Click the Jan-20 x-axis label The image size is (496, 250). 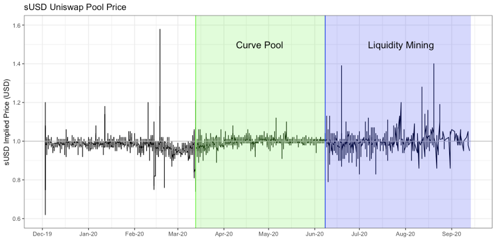88,234
